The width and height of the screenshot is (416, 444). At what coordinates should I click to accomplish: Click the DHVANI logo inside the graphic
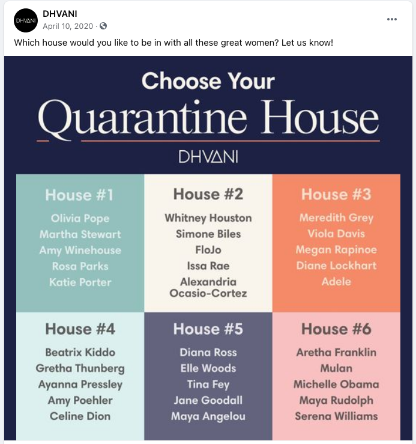tap(208, 157)
